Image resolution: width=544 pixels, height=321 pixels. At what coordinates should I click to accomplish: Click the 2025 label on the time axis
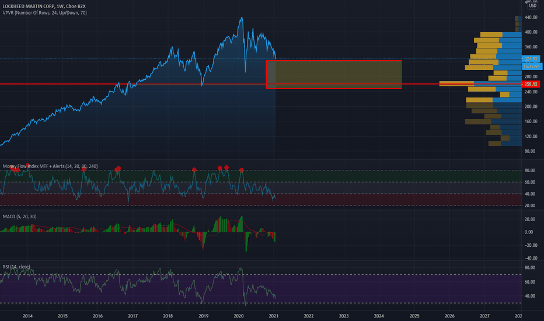tap(414, 316)
